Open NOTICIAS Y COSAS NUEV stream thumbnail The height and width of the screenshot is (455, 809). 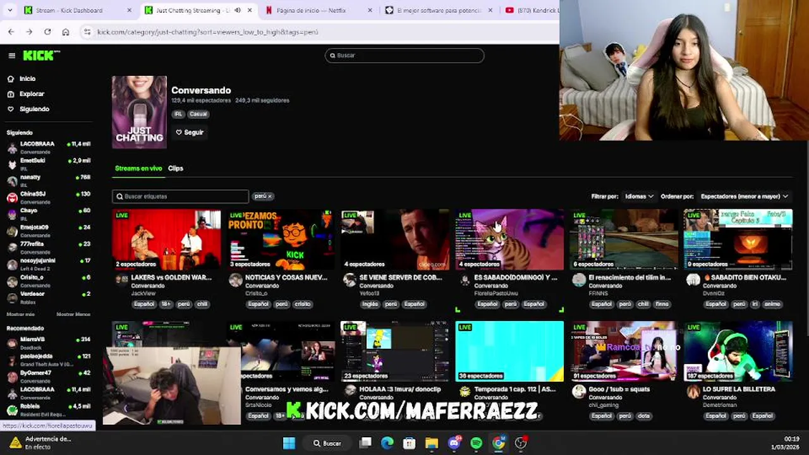point(281,240)
